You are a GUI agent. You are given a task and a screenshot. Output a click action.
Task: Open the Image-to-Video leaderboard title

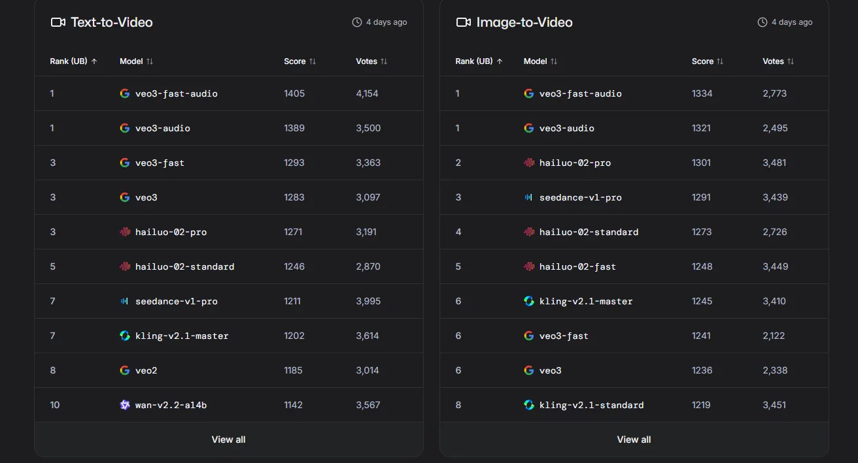[524, 22]
